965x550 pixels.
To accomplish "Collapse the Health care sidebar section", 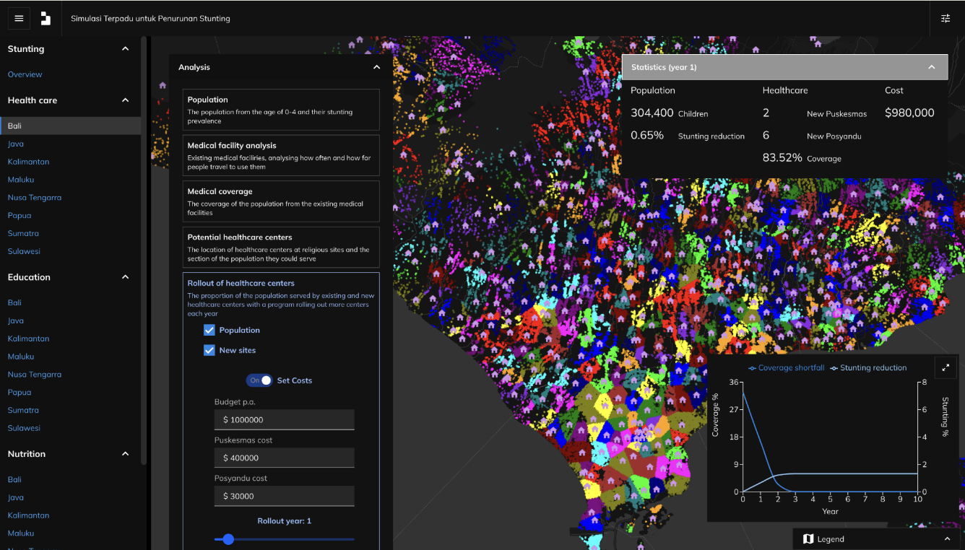I will (x=125, y=100).
